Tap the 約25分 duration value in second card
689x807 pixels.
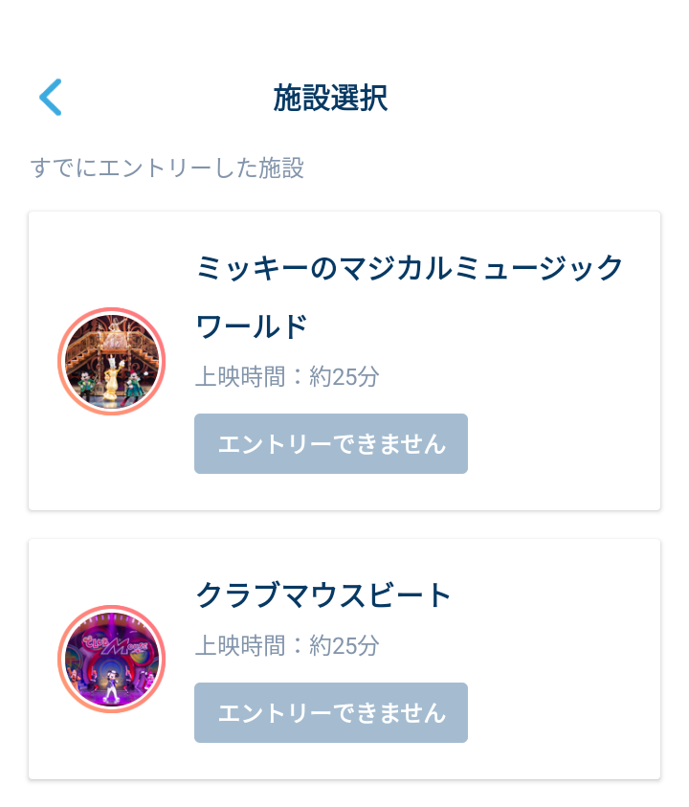click(x=344, y=645)
